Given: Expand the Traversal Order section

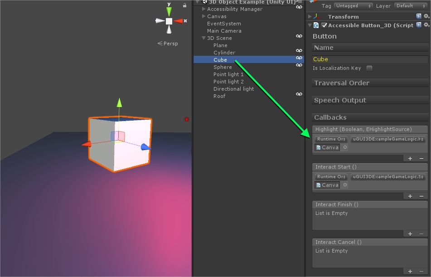Looking at the screenshot, I should point(342,83).
